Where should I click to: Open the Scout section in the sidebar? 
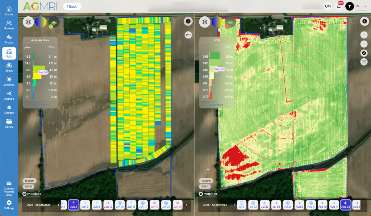point(9,67)
